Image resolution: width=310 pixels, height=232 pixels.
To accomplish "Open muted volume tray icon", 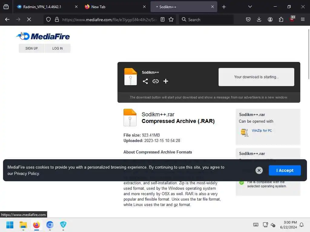I will pos(273,225).
